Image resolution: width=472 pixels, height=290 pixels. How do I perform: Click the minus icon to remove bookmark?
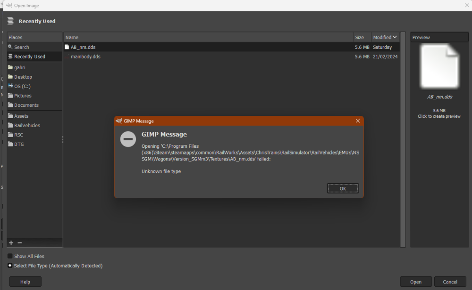(20, 243)
